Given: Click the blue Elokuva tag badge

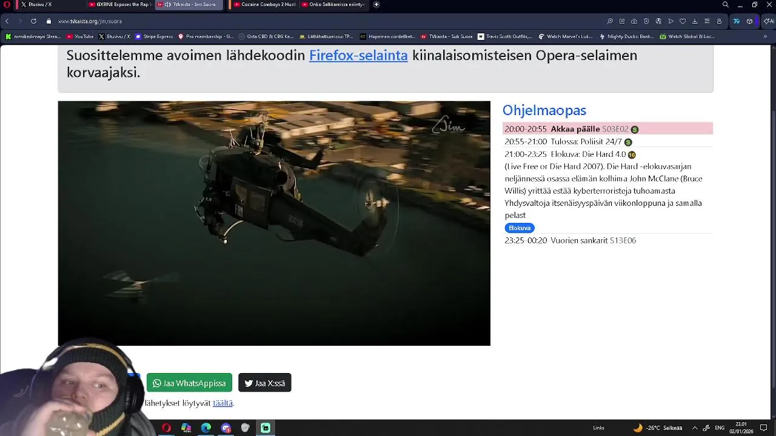Looking at the screenshot, I should point(520,228).
